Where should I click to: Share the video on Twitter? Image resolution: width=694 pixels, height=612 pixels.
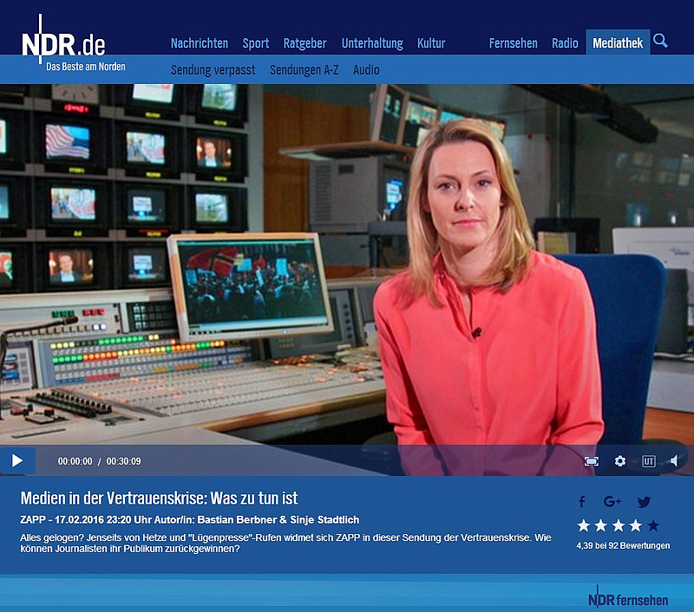pyautogui.click(x=644, y=502)
